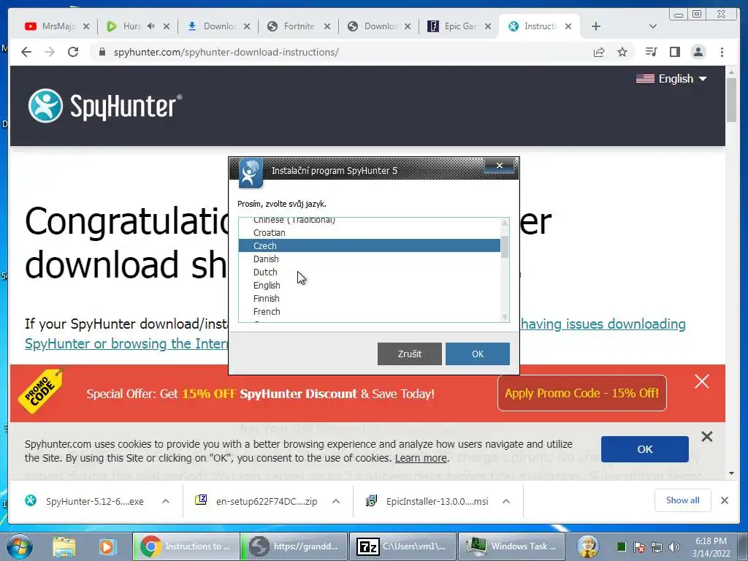Screen dimensions: 748x561
Task: Close the downloads bar with X
Action: pos(724,500)
